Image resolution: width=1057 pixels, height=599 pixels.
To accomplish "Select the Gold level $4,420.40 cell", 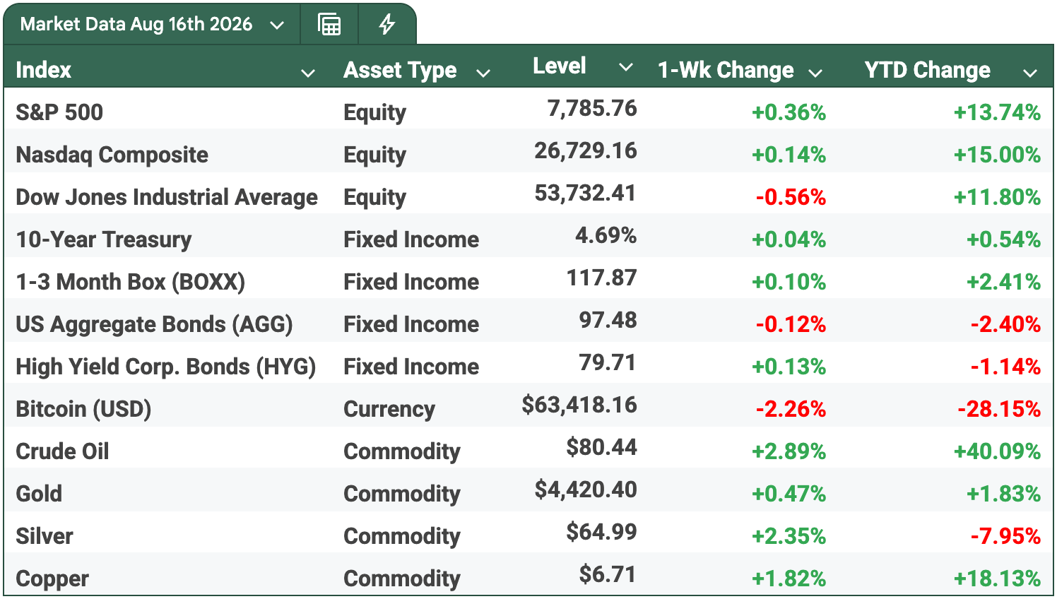I will point(586,490).
